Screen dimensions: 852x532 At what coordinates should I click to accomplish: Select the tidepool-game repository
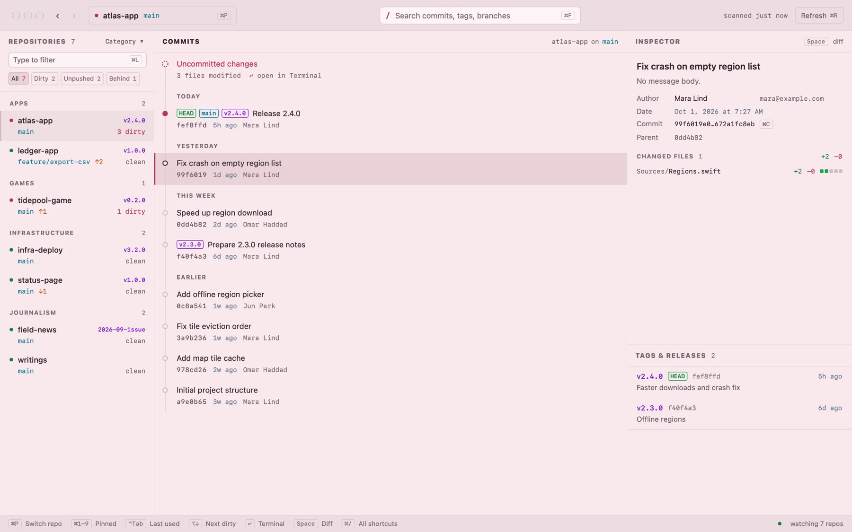coord(77,206)
